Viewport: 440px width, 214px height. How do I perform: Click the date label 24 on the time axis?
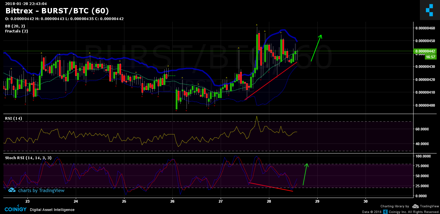point(76,201)
